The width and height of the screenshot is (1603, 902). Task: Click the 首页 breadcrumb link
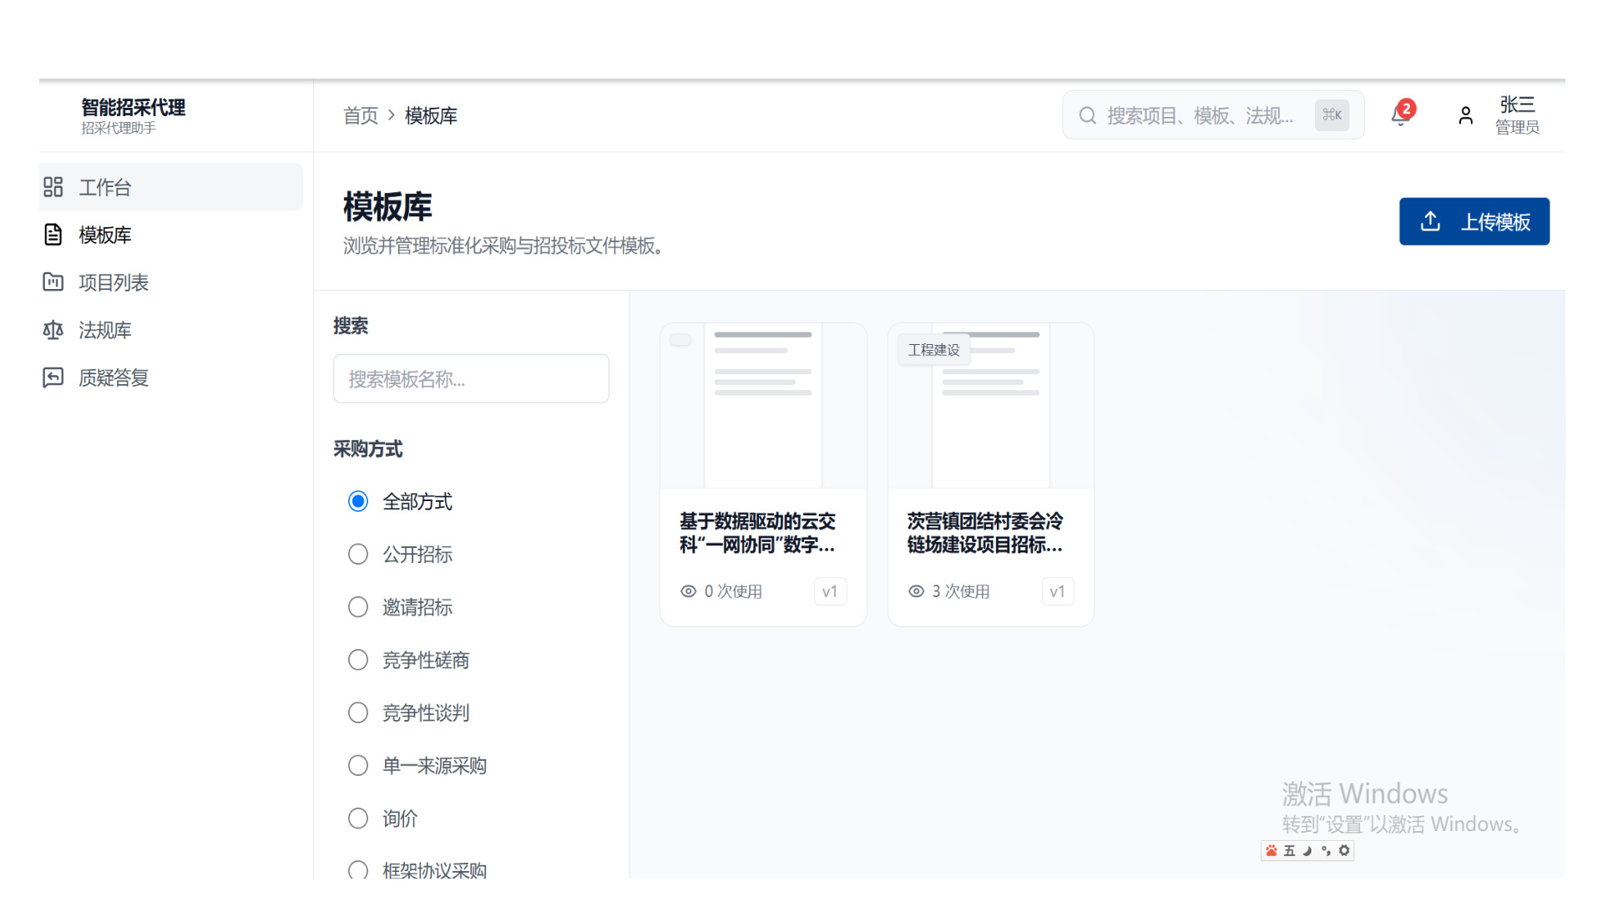(x=361, y=115)
